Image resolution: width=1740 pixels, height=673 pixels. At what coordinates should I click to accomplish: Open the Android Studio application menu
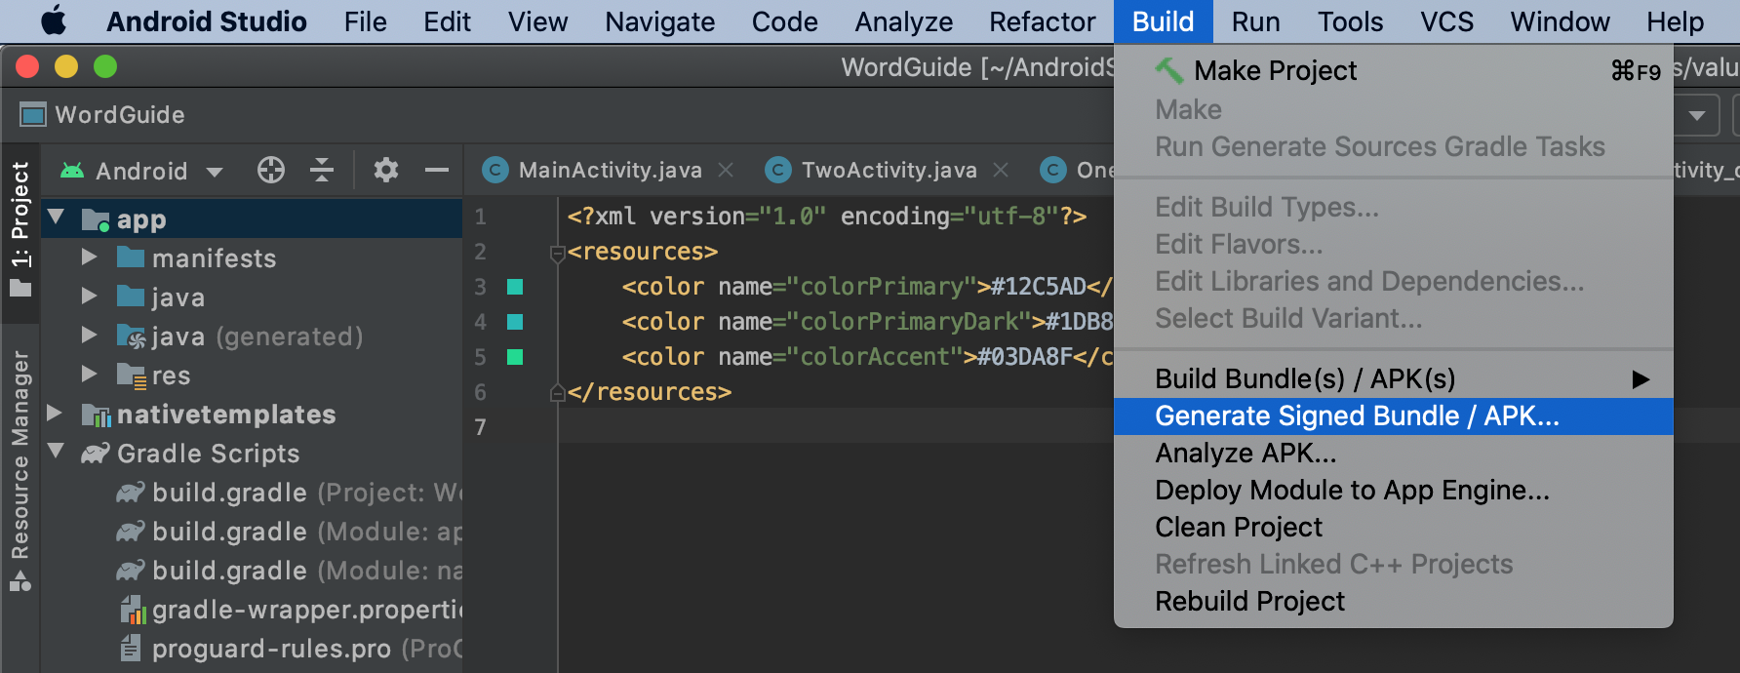[207, 21]
